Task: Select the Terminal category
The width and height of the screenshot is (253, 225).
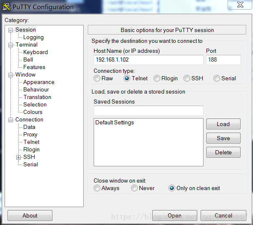Action: (27, 45)
